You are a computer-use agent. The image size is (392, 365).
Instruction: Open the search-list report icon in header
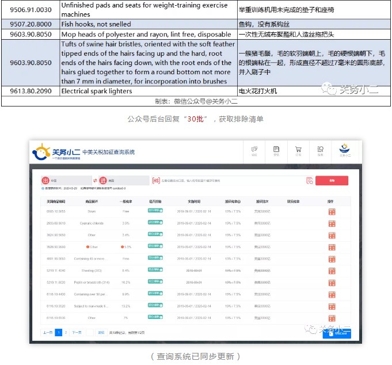pos(320,149)
